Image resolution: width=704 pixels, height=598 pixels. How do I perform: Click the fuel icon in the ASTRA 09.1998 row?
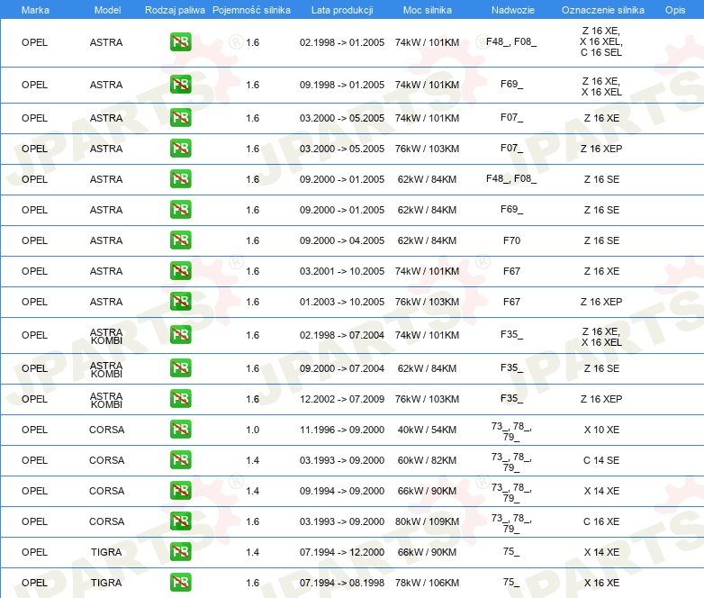coord(180,85)
